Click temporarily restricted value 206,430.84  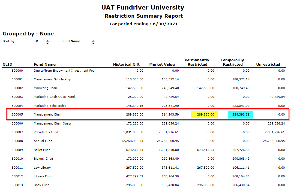coord(241,185)
